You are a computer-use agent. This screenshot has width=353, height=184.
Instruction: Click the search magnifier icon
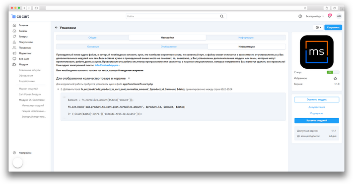[222, 16]
